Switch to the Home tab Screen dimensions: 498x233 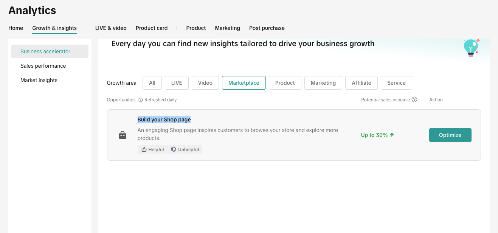click(x=16, y=28)
